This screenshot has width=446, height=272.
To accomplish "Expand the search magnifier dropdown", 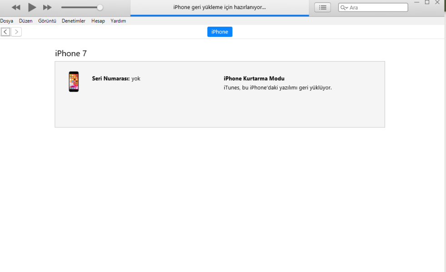I will point(344,8).
